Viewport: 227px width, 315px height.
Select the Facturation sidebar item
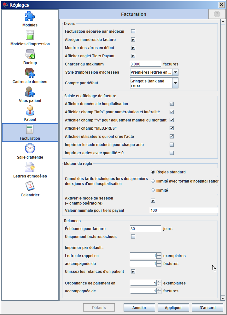[x=30, y=132]
